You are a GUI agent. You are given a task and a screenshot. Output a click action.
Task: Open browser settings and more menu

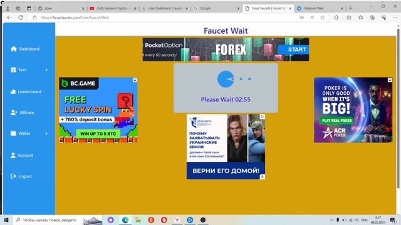click(395, 17)
